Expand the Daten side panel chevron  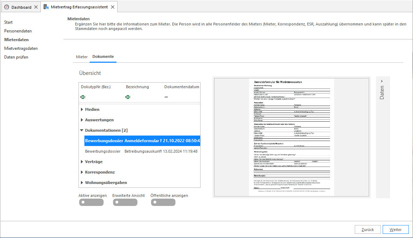pos(382,81)
